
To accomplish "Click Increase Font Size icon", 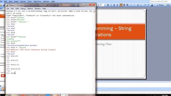I will click(x=138, y=5).
